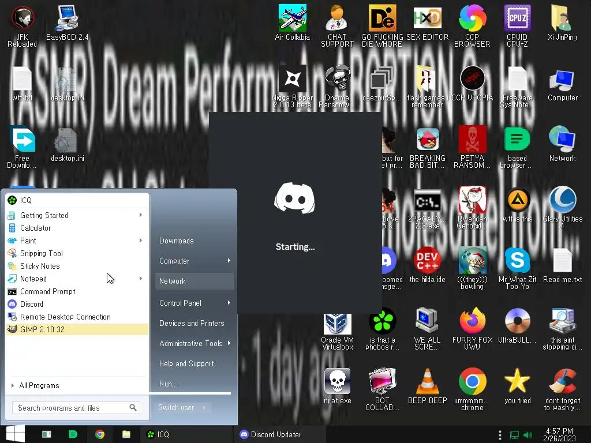
Task: Expand the Computer submenu arrow
Action: tap(229, 261)
